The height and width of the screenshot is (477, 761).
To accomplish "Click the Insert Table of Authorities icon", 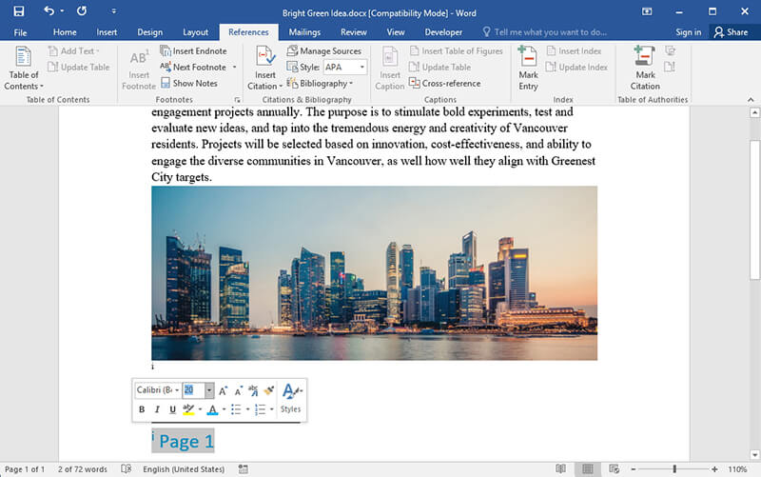I will pos(671,50).
